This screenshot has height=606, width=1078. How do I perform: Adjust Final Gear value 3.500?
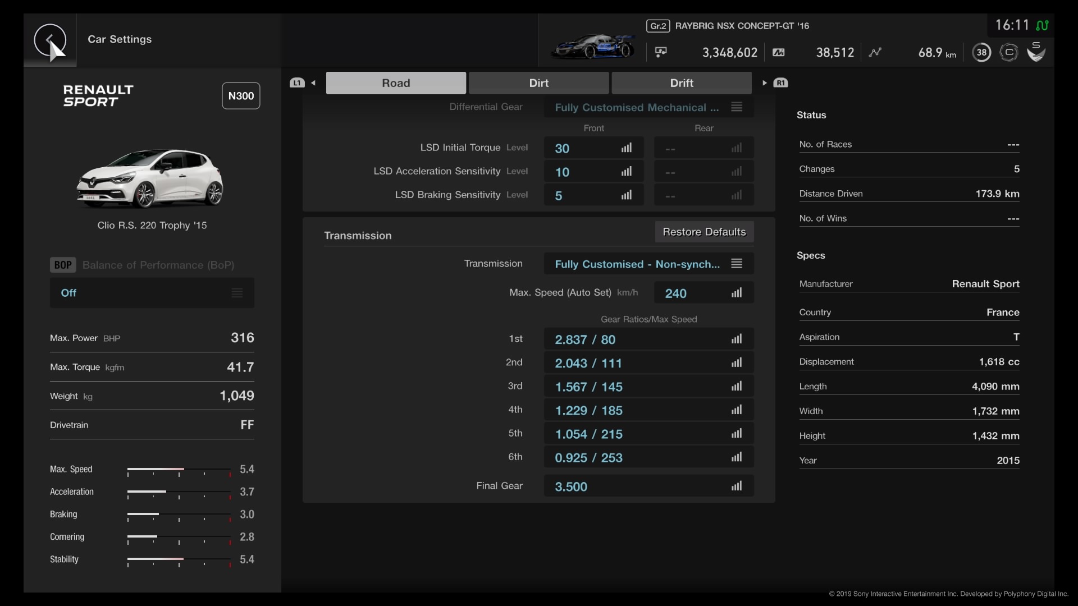[648, 486]
